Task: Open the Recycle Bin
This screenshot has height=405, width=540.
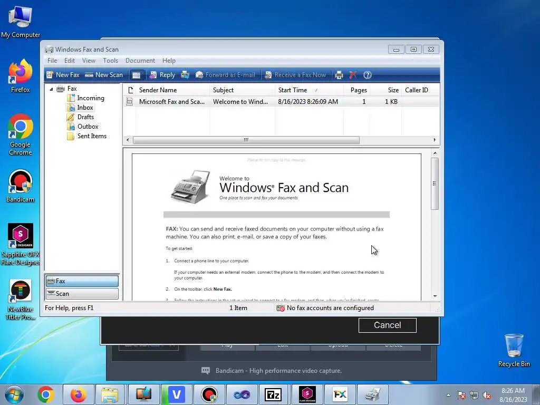Action: (514, 351)
